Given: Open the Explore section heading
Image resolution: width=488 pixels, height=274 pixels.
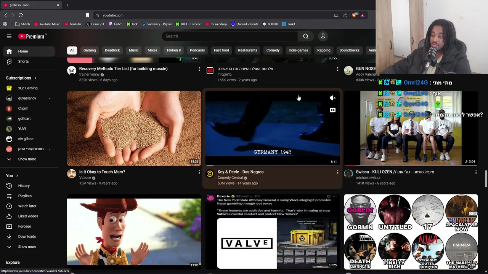Looking at the screenshot, I should pos(13,263).
